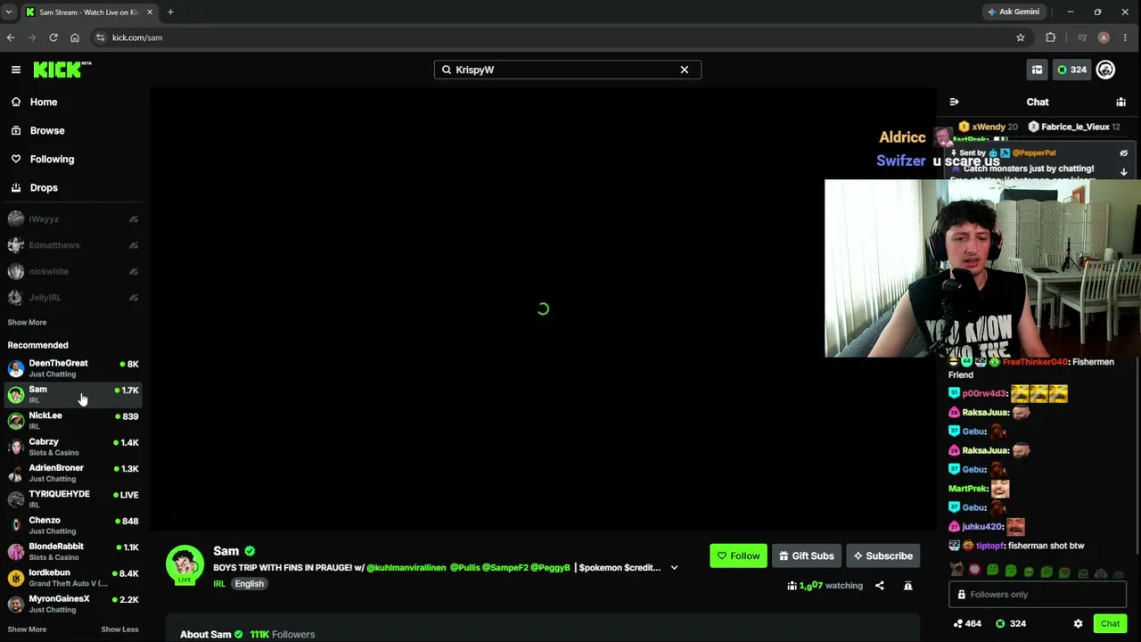The height and width of the screenshot is (642, 1141).
Task: Open the 324 Kicks balance button
Action: (1071, 70)
